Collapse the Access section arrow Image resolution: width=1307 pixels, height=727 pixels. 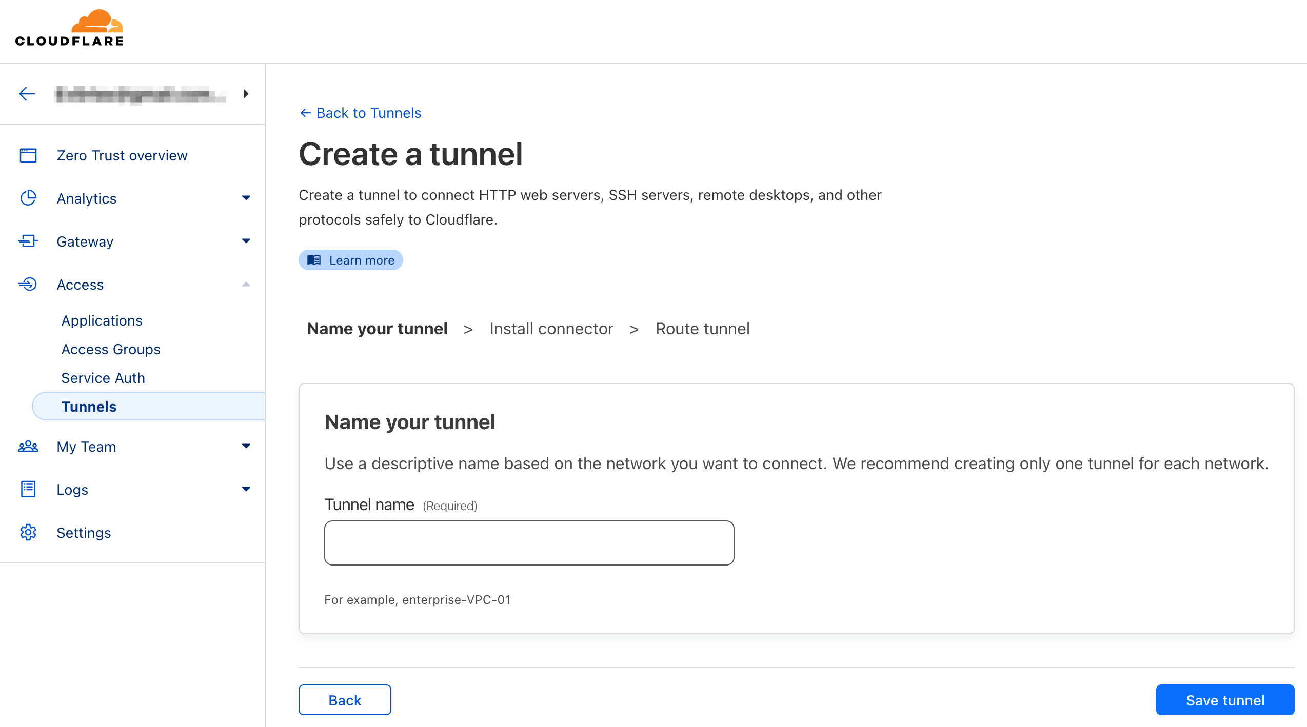[x=246, y=284]
